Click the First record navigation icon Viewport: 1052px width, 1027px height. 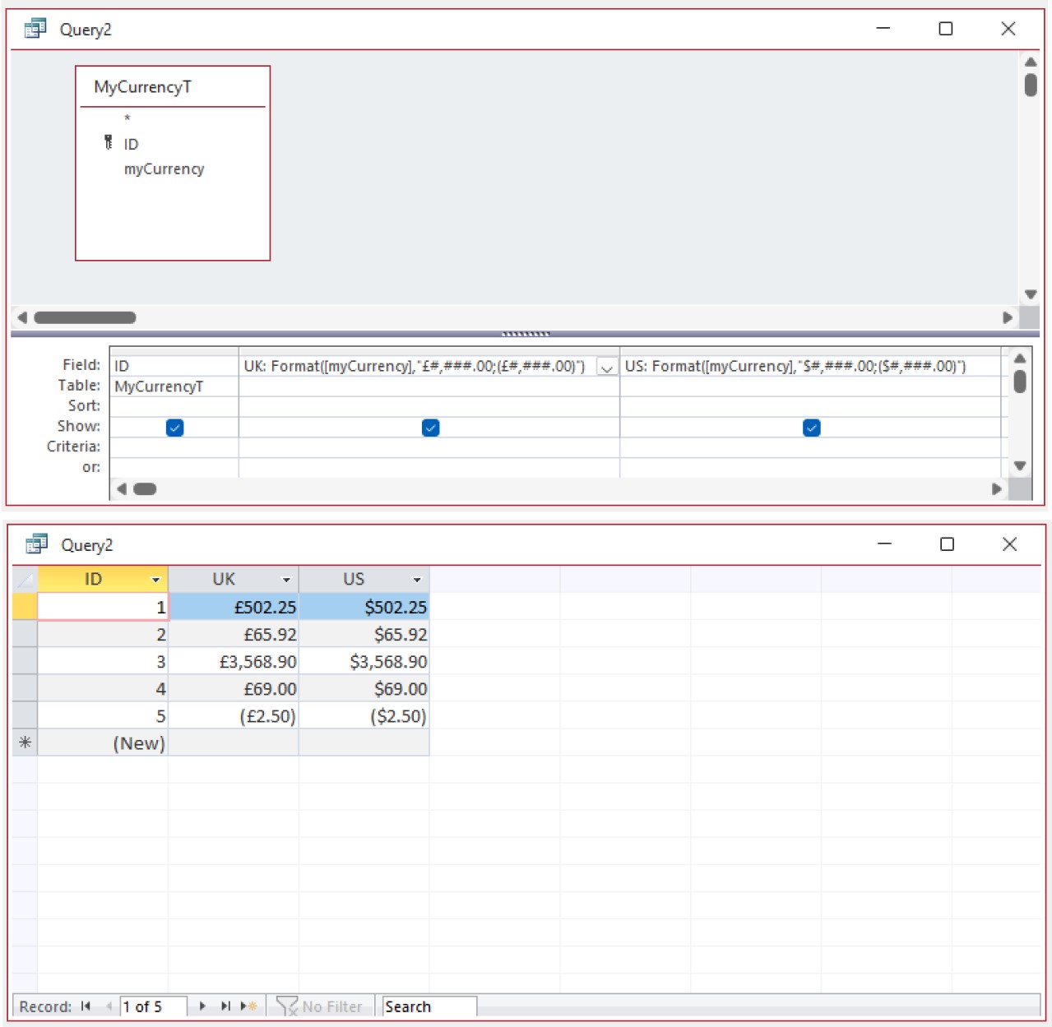(85, 1006)
